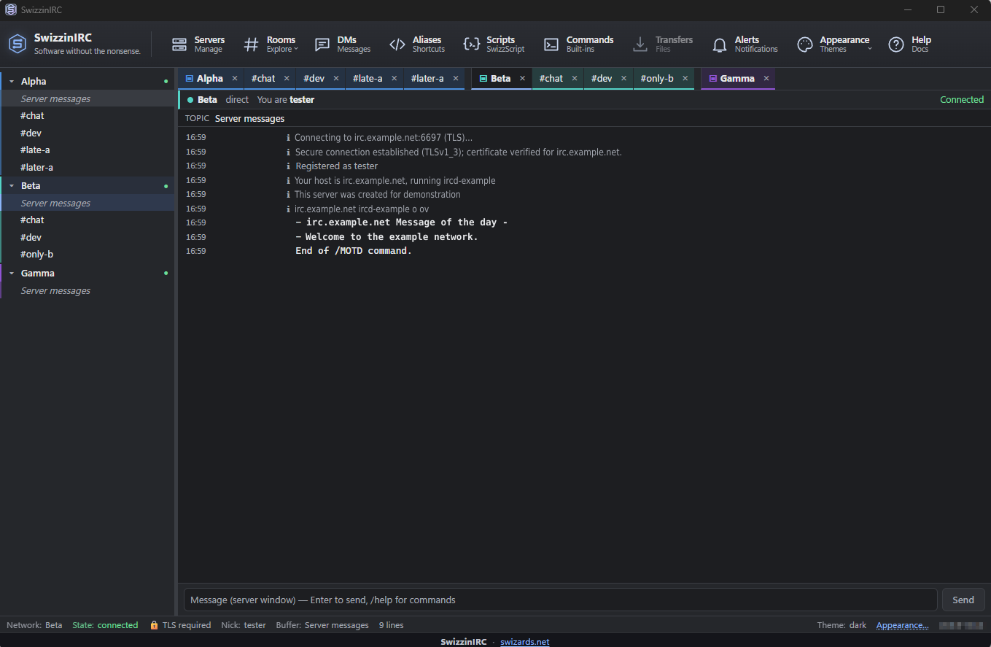Close the Gamma server tab

(766, 78)
